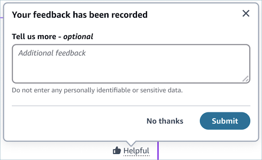Click the "Your feedback has been recorded" heading
Viewport: 262px width, 160px height.
pos(79,15)
